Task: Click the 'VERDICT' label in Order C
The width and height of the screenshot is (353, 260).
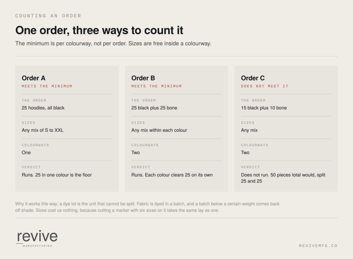Action: [251, 167]
